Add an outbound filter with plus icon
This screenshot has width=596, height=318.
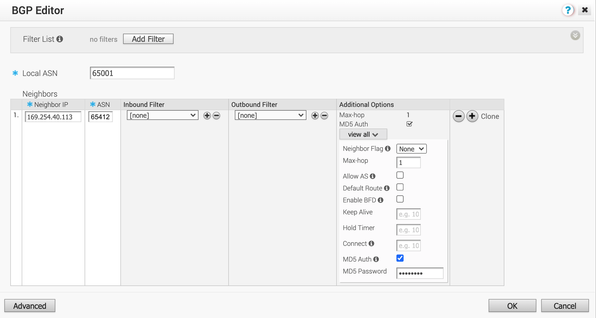(x=315, y=116)
